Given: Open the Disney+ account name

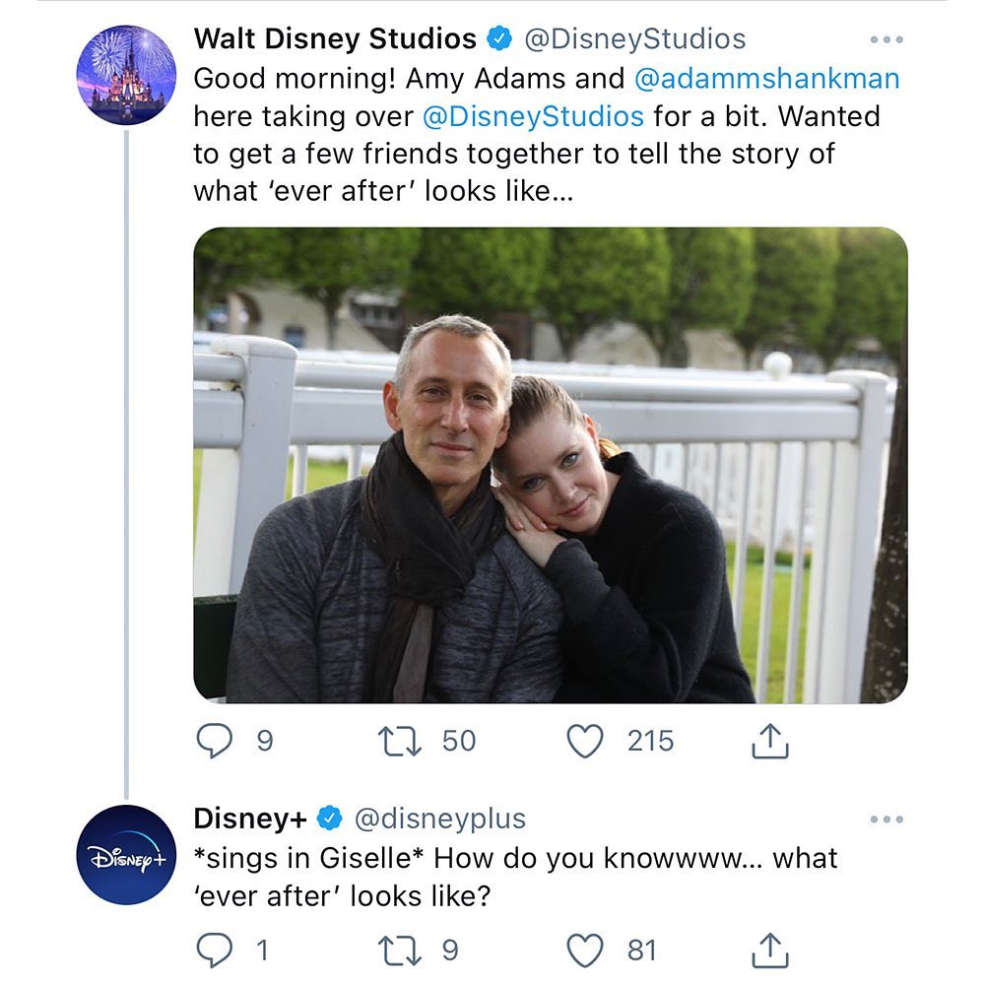Looking at the screenshot, I should point(252,819).
